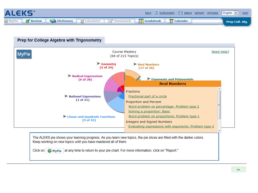Click the WORKSHEET link
The image size is (258, 193).
tap(167, 13)
